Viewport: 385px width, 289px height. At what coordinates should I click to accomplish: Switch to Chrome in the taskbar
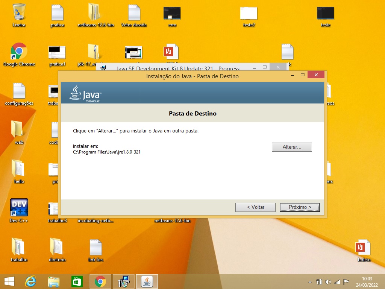pos(100,281)
